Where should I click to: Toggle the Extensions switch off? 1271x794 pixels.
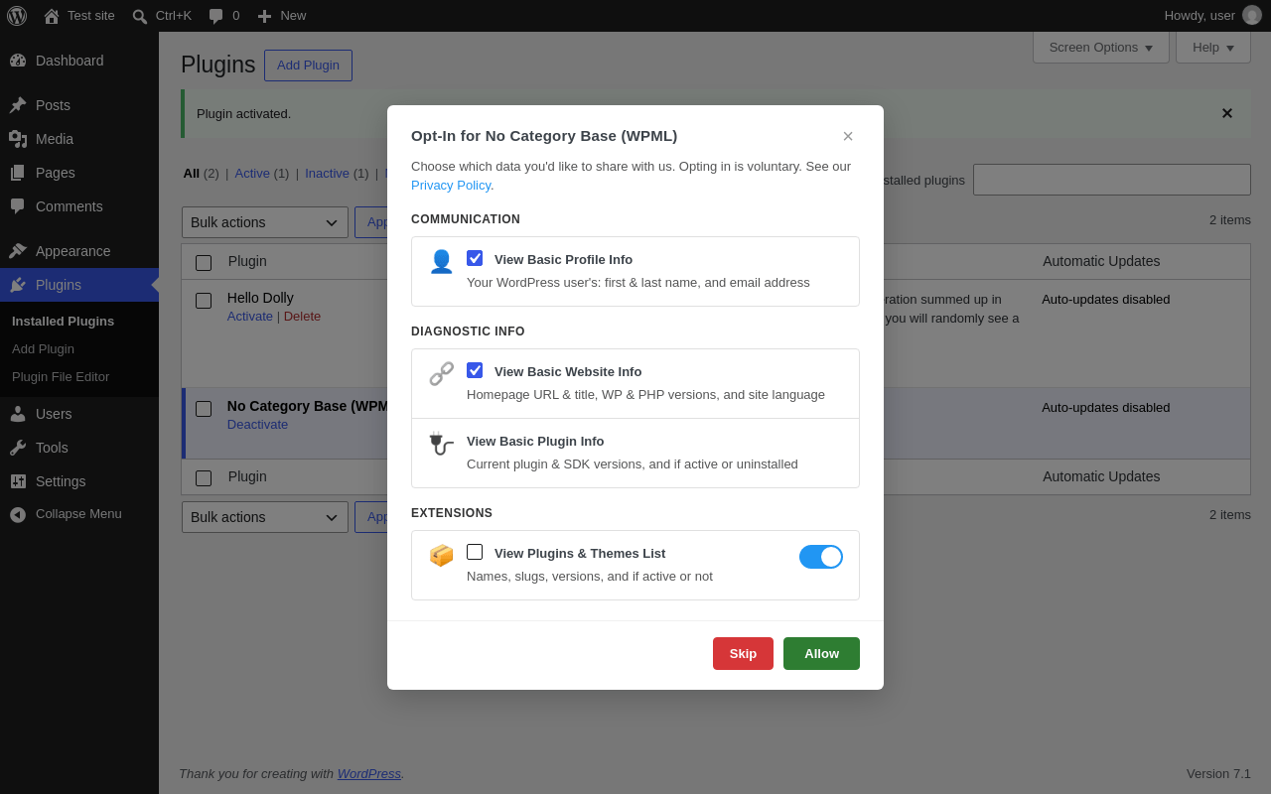coord(821,557)
